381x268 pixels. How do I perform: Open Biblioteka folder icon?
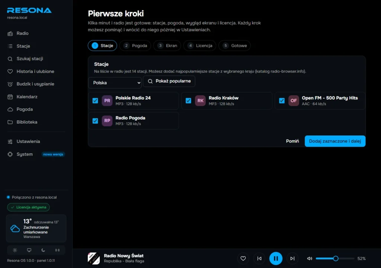click(x=10, y=122)
